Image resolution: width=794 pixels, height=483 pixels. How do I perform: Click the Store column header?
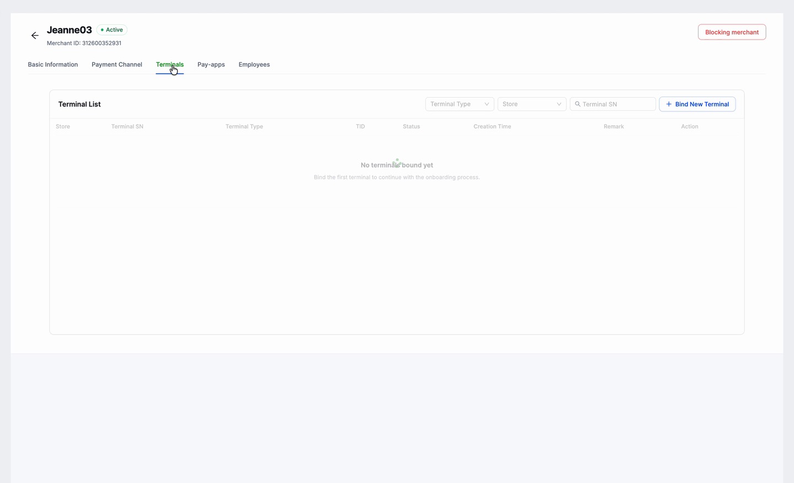click(63, 126)
